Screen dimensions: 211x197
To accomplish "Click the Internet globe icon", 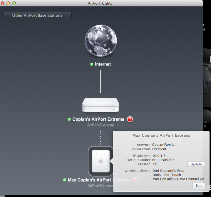I will point(101,41).
